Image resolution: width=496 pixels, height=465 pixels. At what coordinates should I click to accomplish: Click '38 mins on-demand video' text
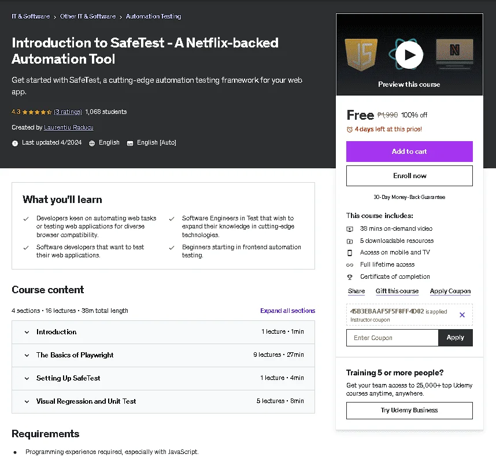(x=396, y=228)
